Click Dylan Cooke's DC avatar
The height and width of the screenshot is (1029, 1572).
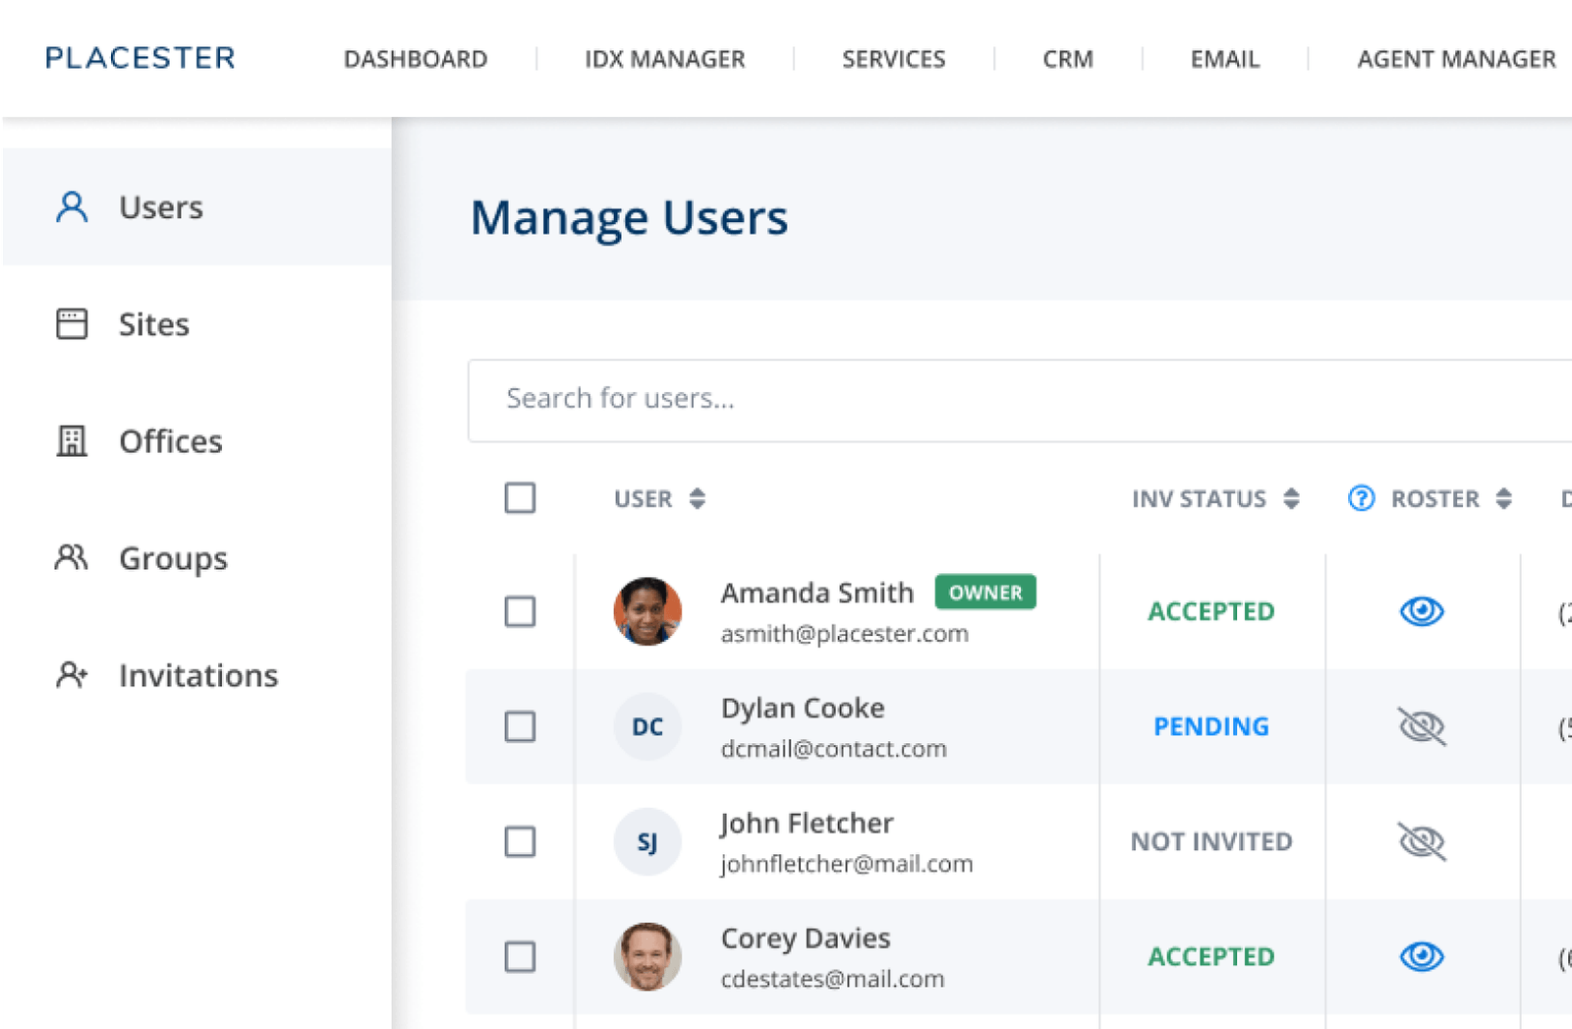[646, 727]
